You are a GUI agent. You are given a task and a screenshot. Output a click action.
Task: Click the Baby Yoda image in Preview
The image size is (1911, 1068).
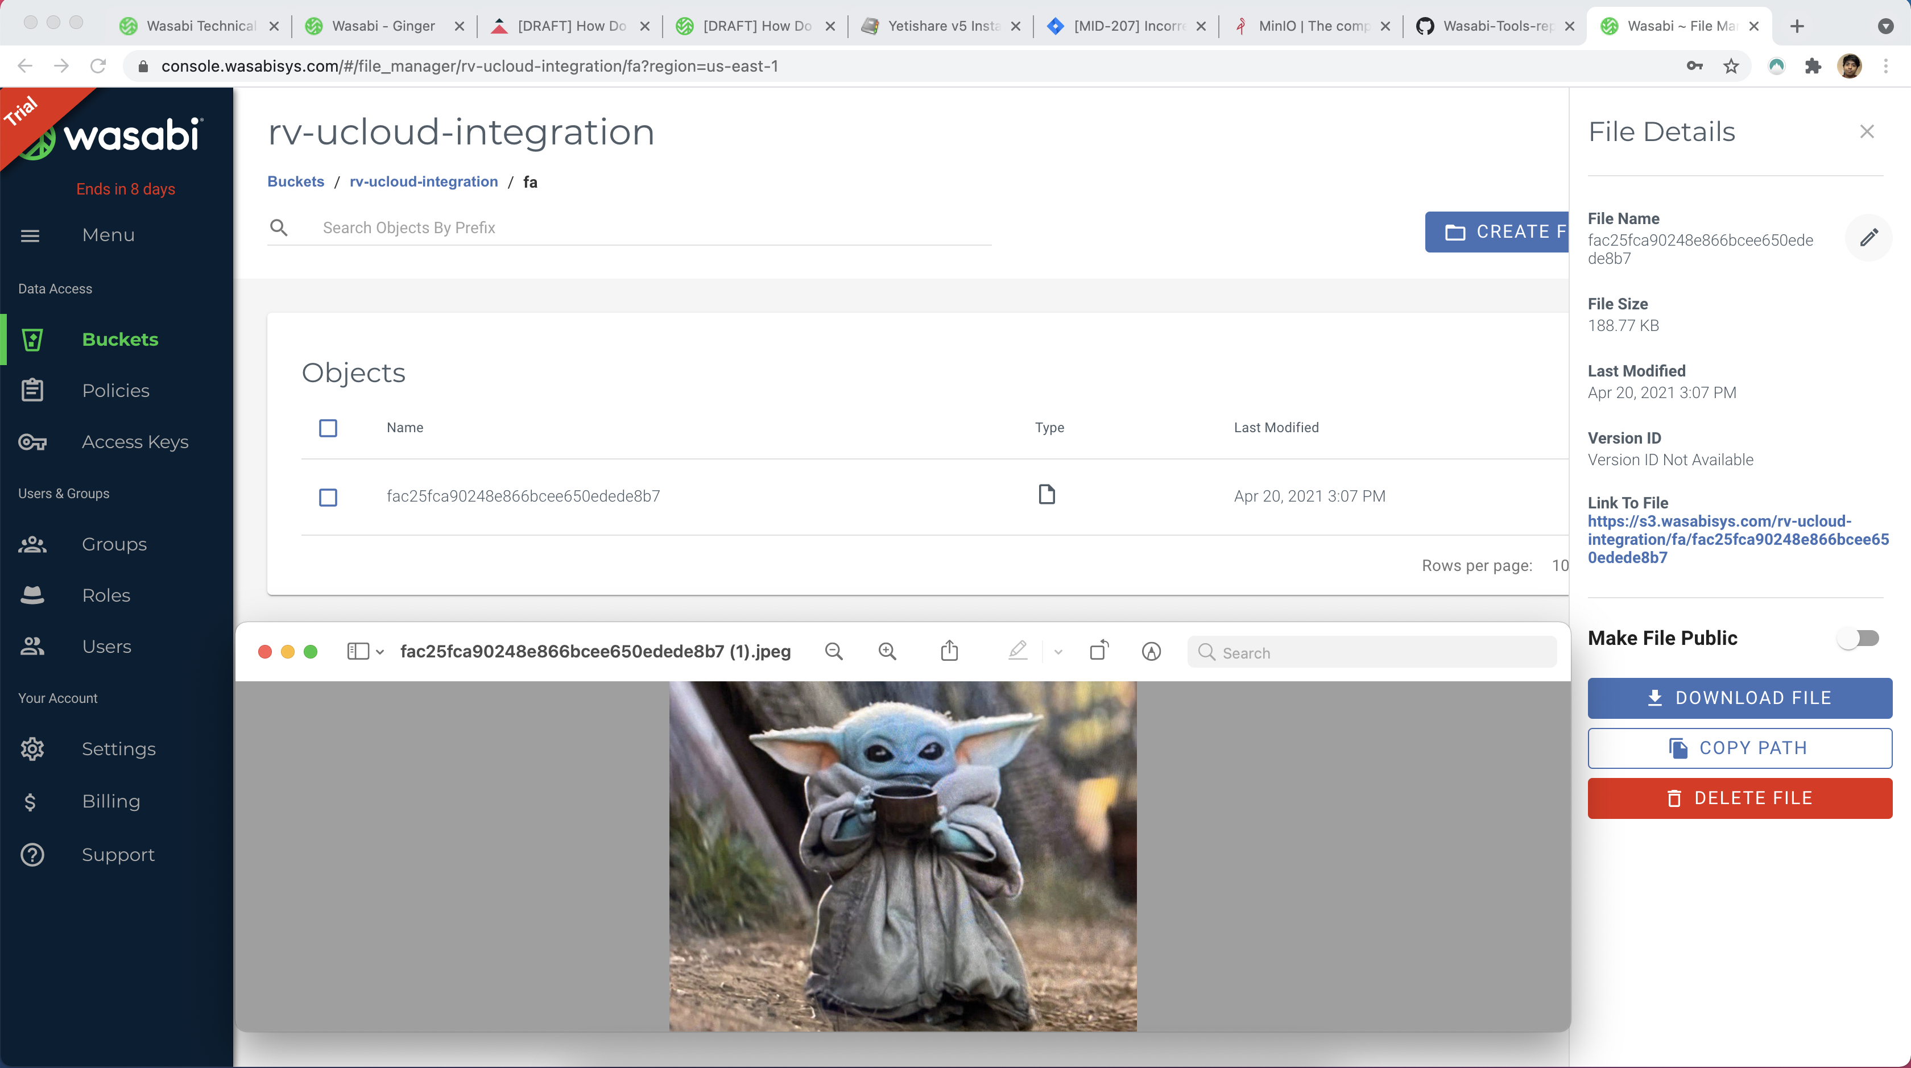(903, 856)
